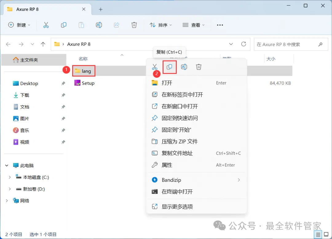This screenshot has width=332, height=239.
Task: Choose 属性 in the context menu
Action: click(196, 165)
